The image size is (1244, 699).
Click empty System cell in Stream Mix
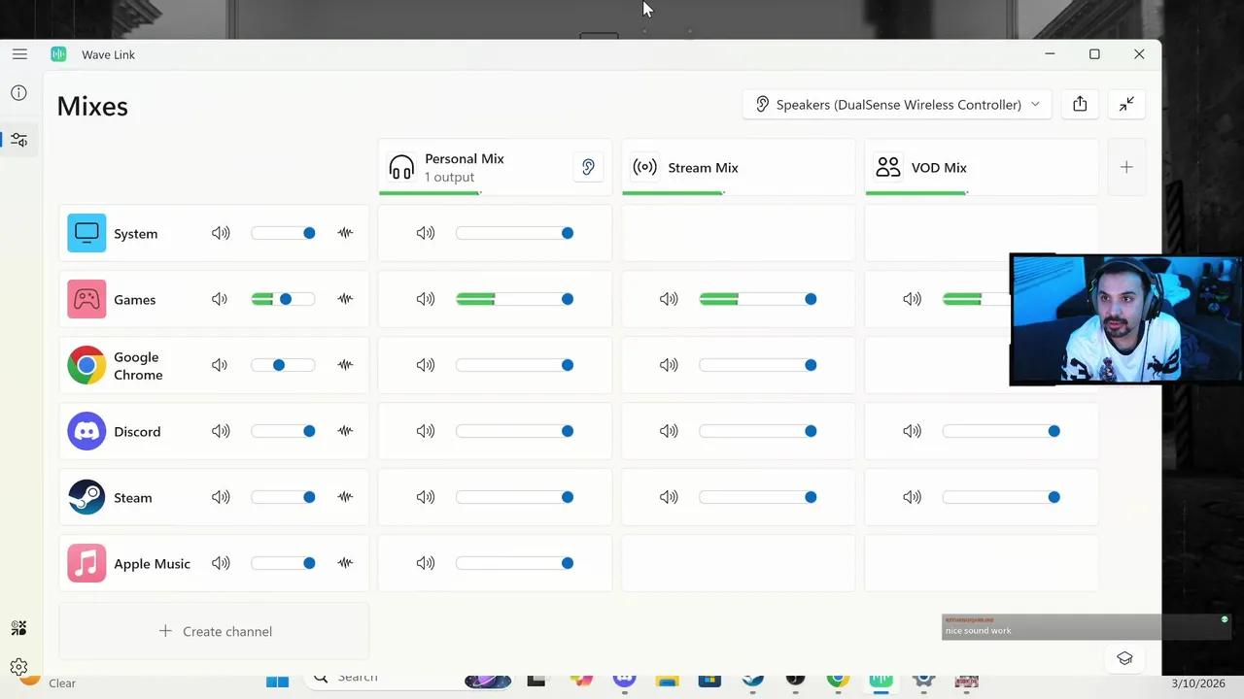click(x=738, y=233)
